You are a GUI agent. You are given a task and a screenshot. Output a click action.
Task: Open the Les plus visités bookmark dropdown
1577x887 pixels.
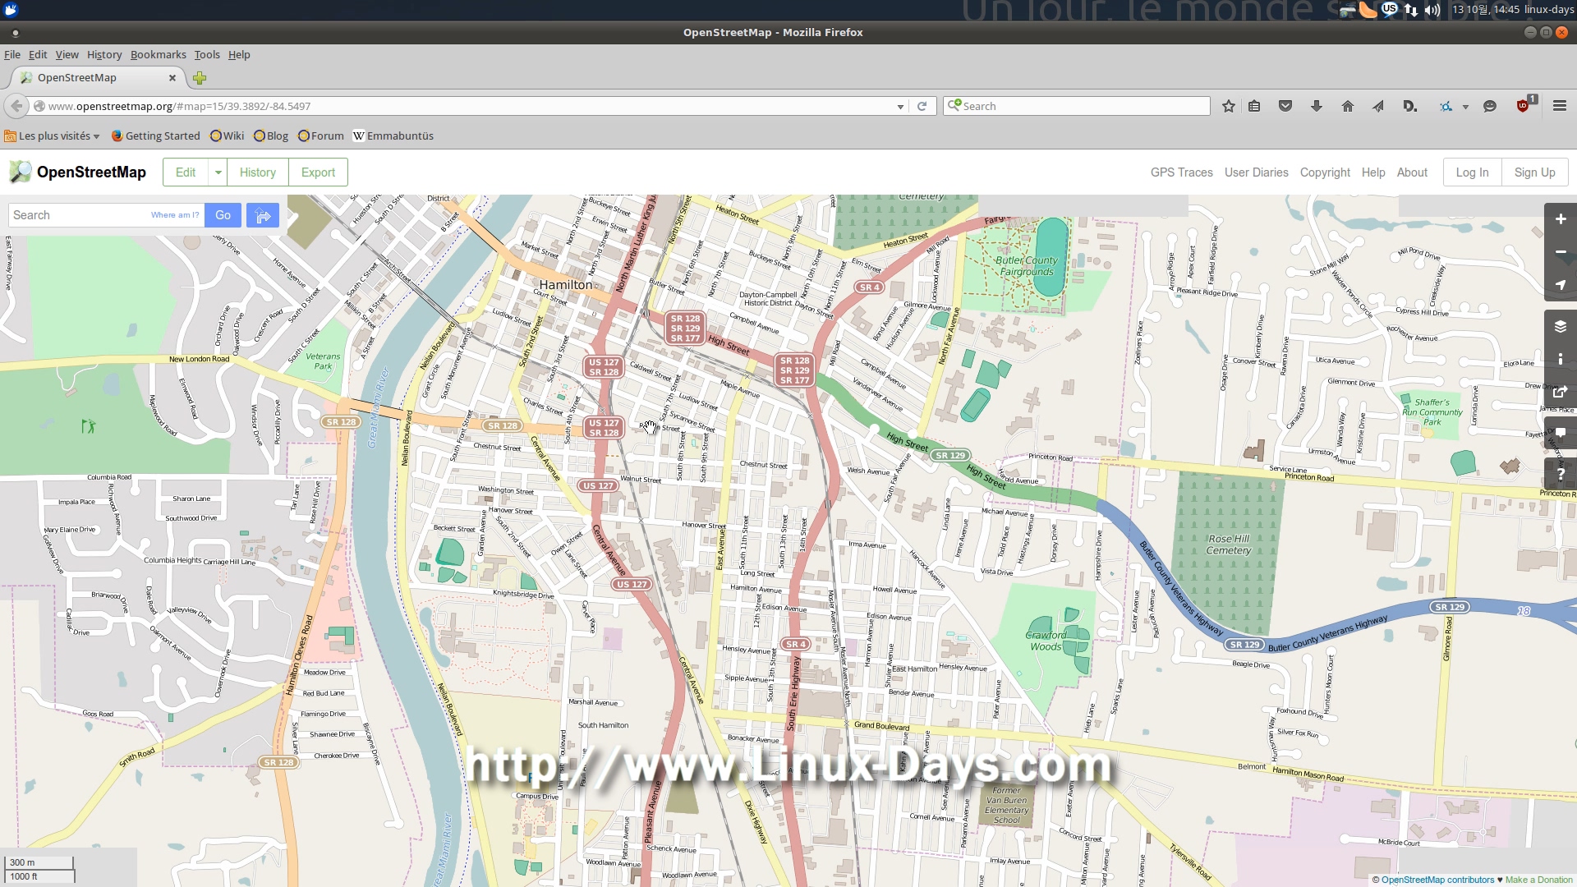coord(52,136)
